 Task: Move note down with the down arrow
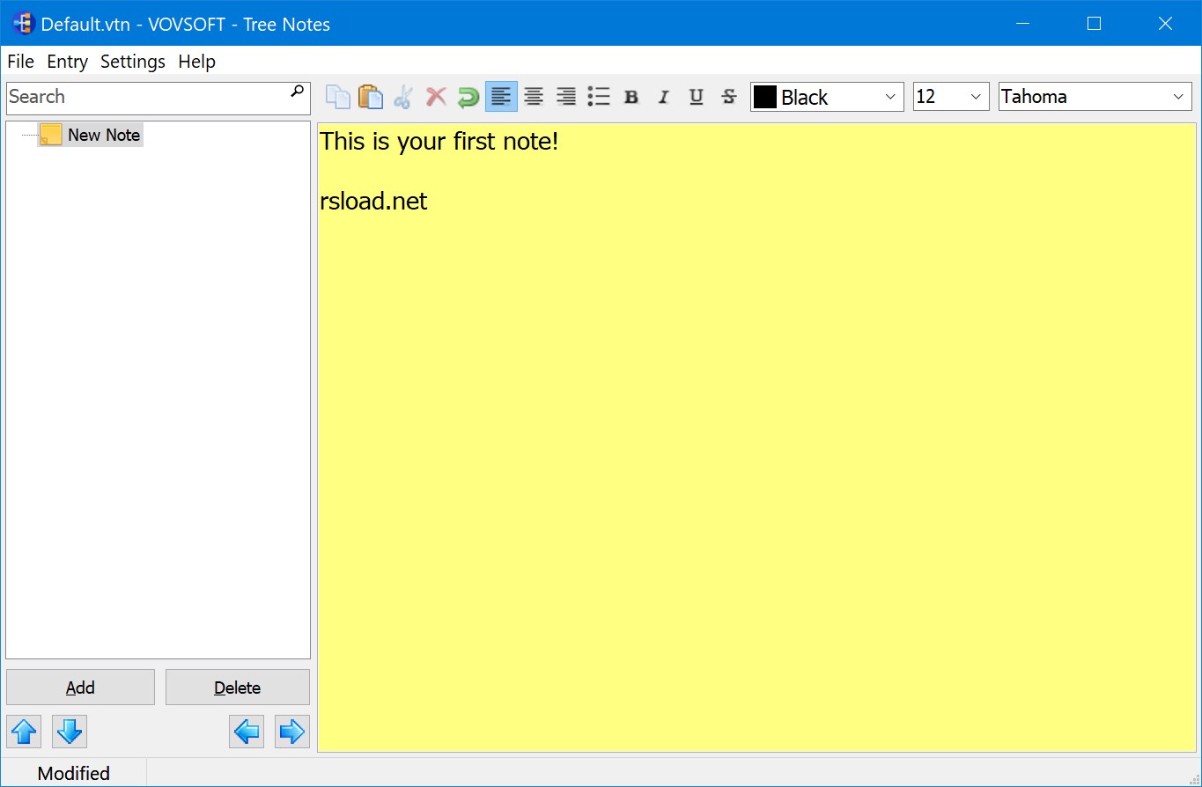[x=70, y=732]
